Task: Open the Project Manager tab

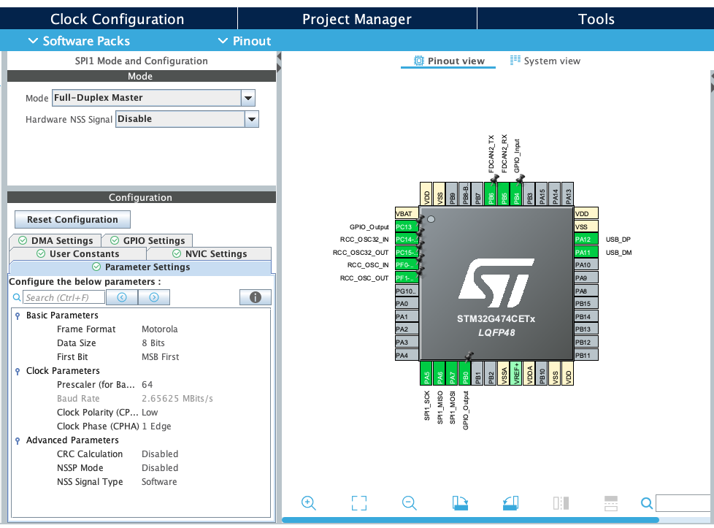Action: 357,19
